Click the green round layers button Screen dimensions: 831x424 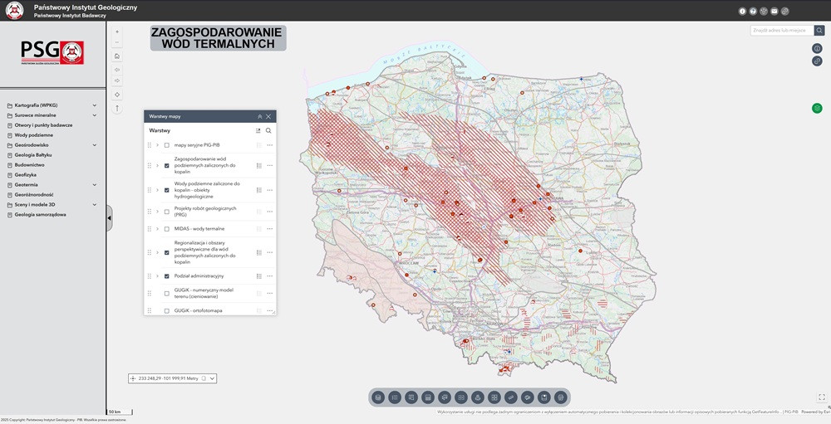tap(817, 109)
